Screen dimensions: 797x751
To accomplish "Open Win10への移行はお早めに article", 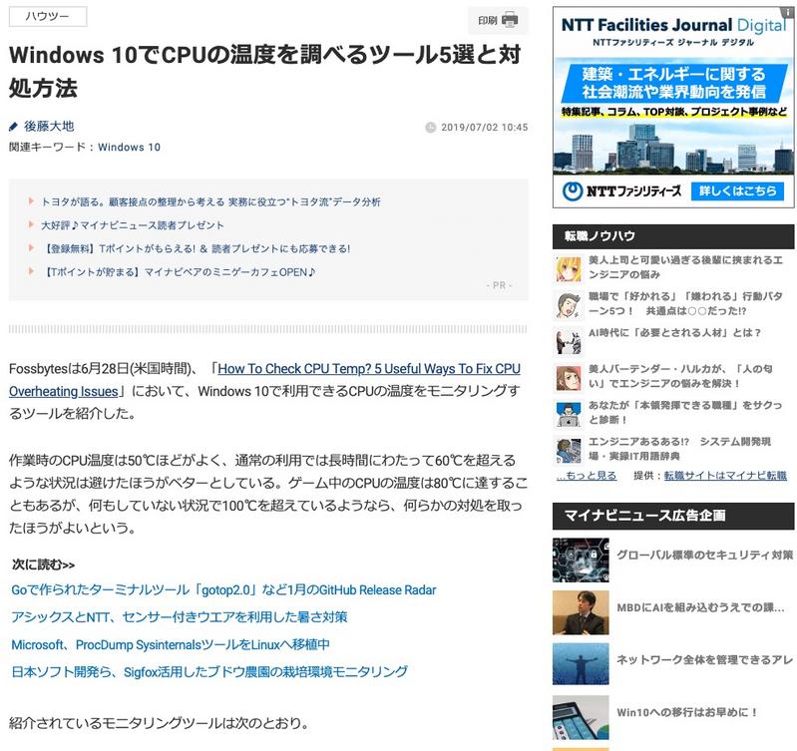I will click(687, 712).
